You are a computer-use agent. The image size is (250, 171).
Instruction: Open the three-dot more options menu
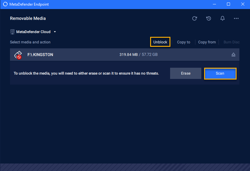236,18
